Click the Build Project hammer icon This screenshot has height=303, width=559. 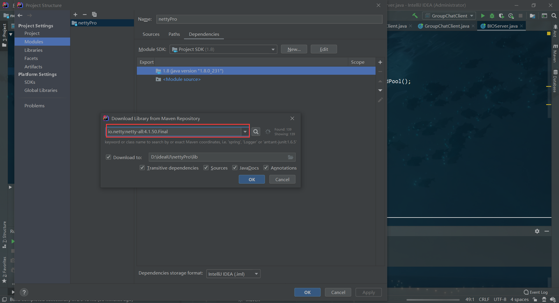pyautogui.click(x=415, y=16)
